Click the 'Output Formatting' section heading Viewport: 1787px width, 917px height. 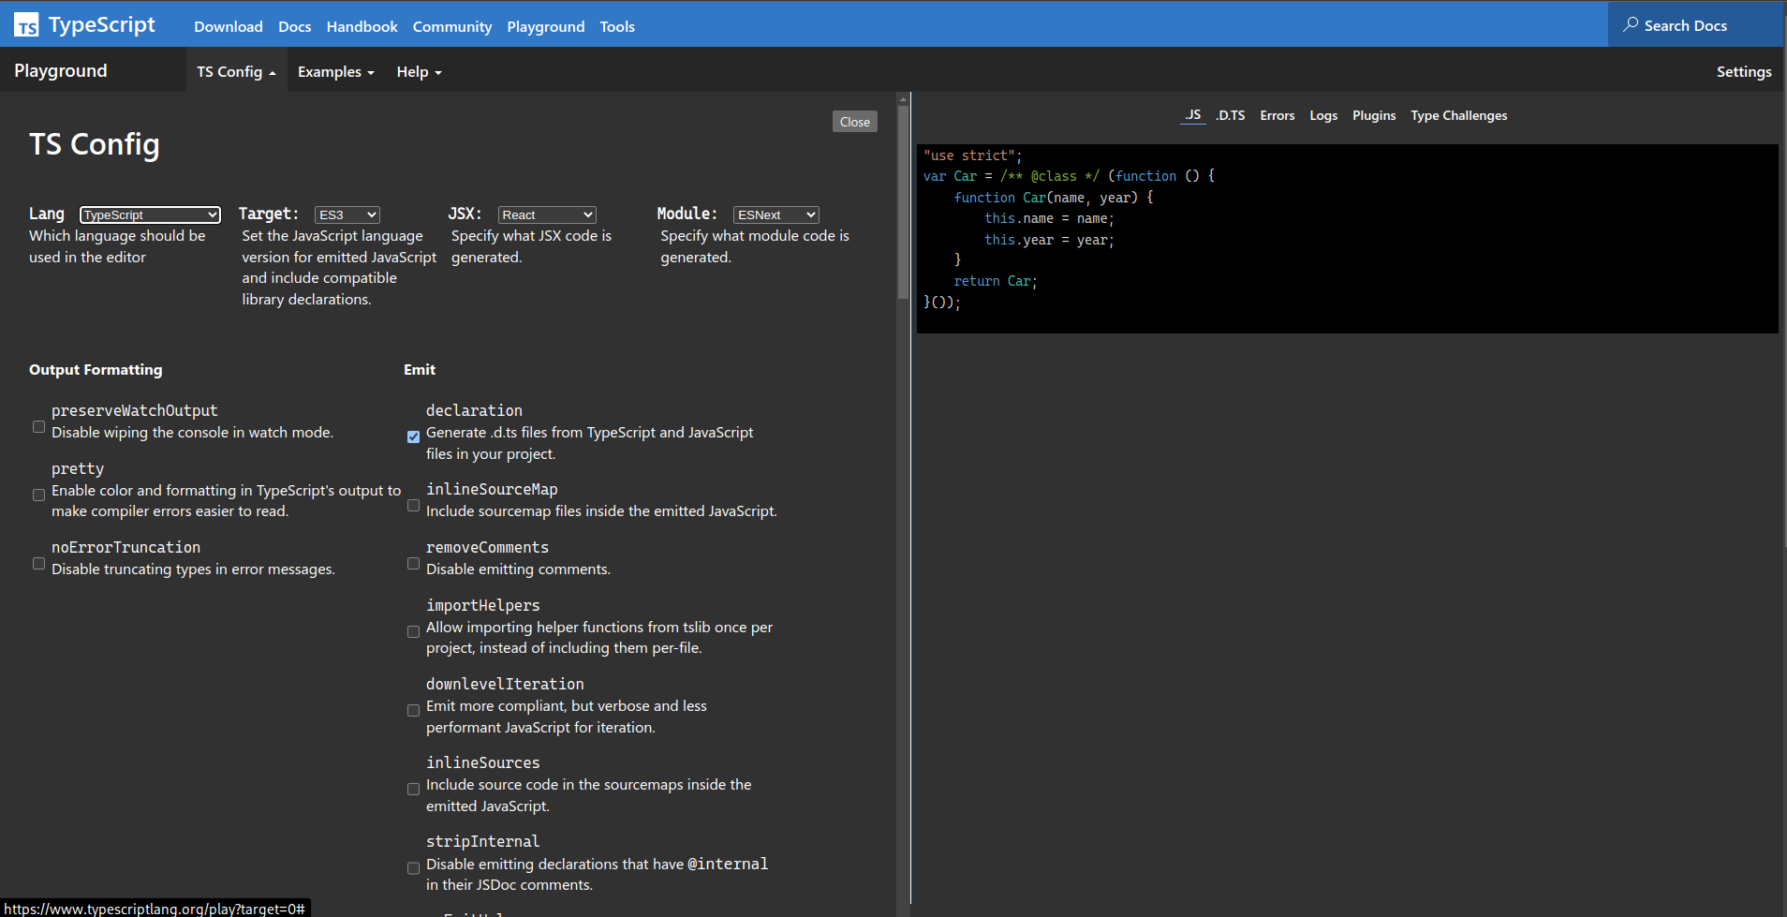[96, 370]
